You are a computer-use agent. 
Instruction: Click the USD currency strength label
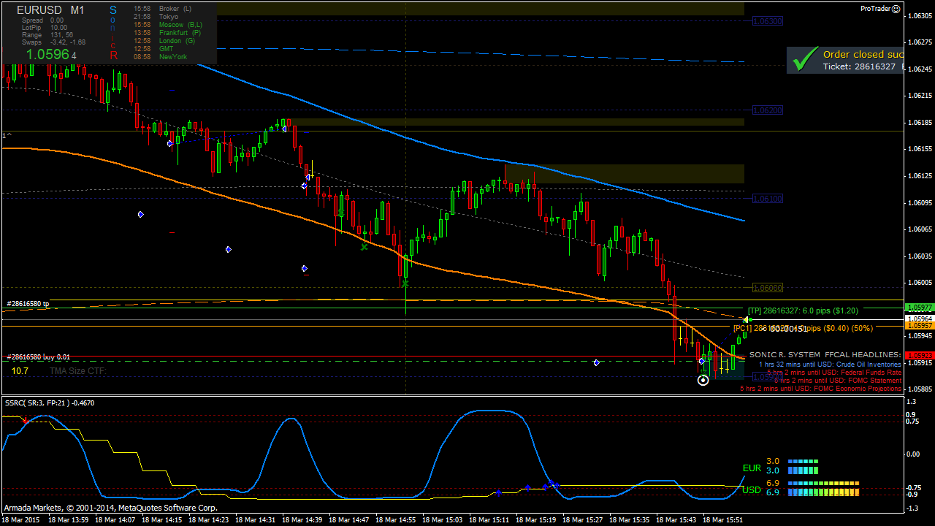[x=752, y=489]
